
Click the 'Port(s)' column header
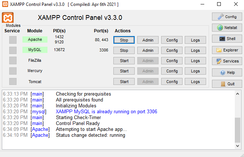(101, 31)
